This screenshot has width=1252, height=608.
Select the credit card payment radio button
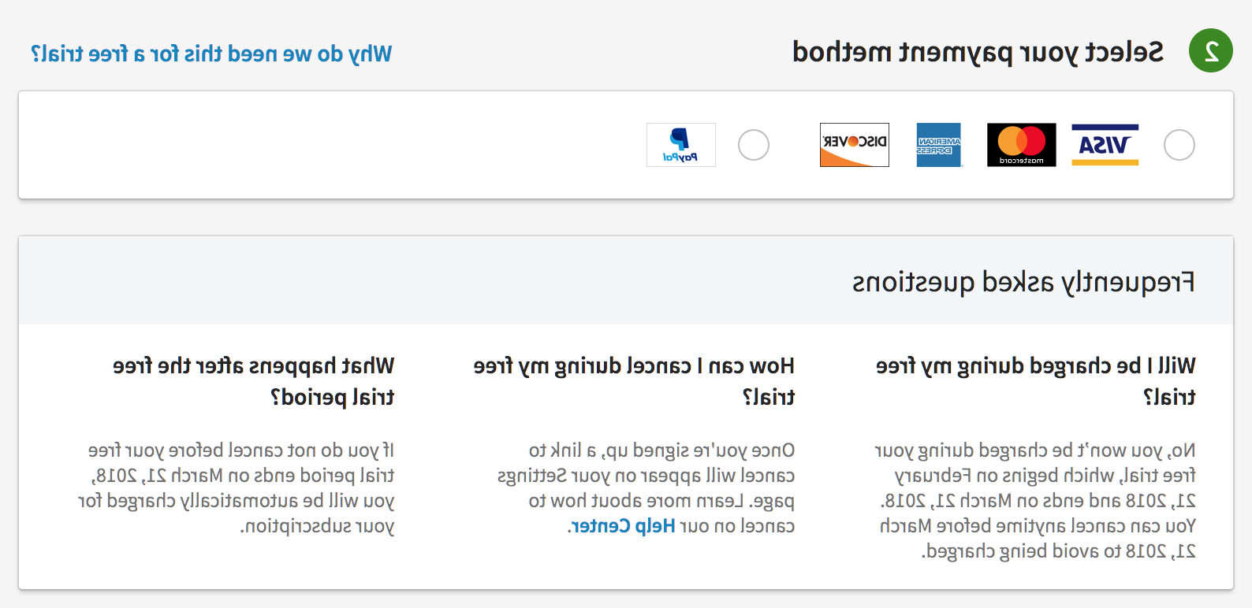pyautogui.click(x=1179, y=145)
